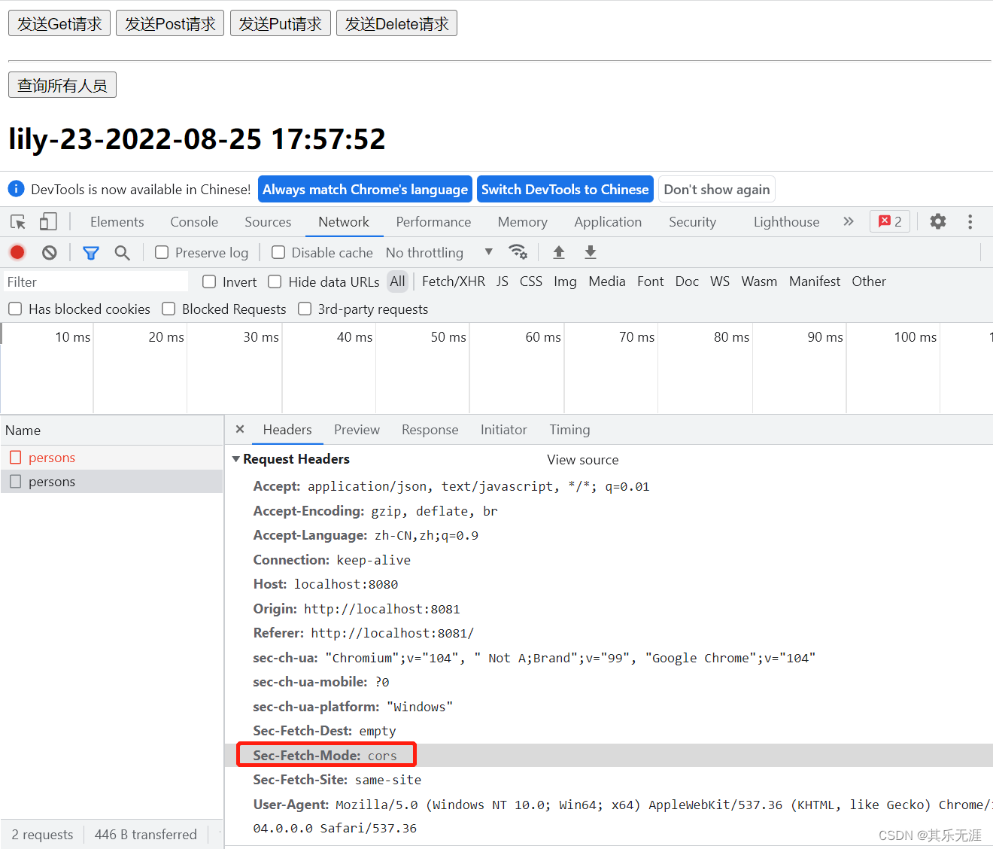Filter requests by Manifest type
Viewport: 993px width, 849px height.
click(815, 281)
